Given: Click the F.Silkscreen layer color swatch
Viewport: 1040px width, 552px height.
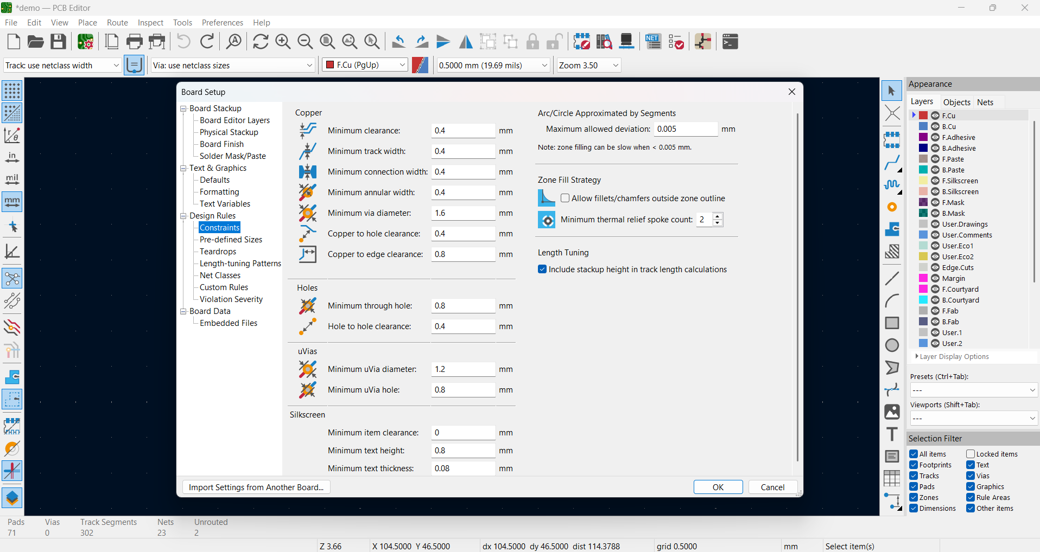Looking at the screenshot, I should [923, 181].
